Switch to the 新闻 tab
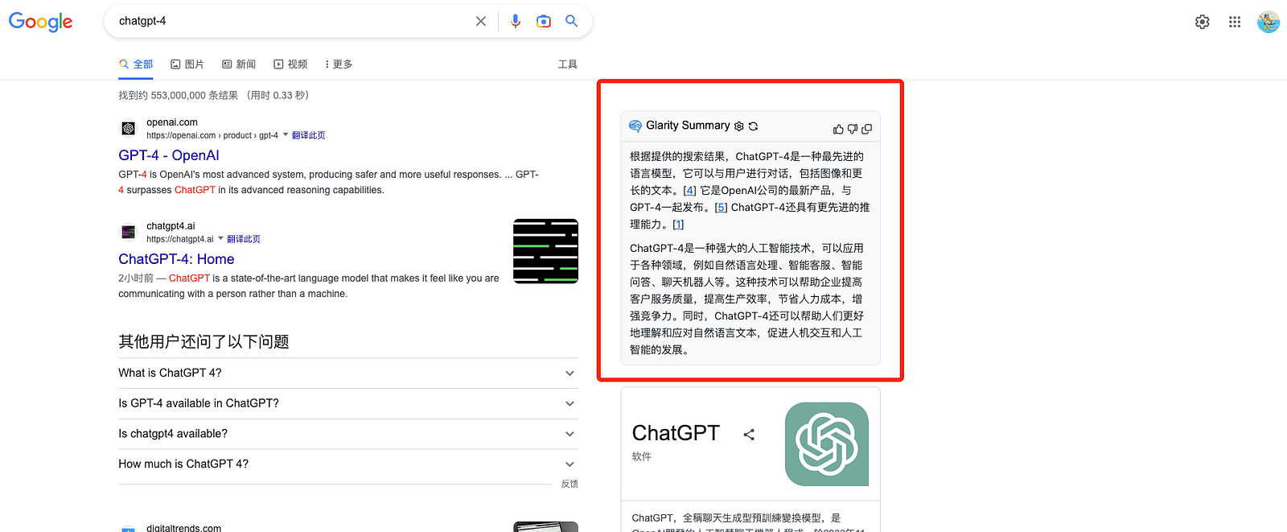 click(x=239, y=64)
